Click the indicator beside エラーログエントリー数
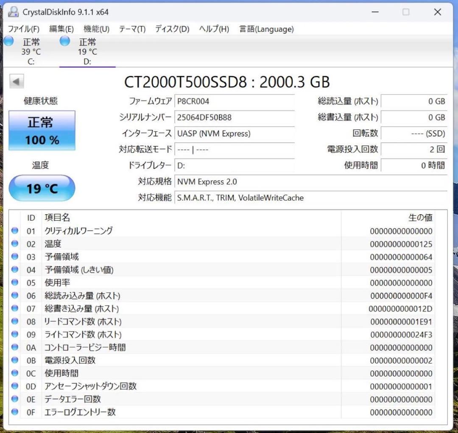This screenshot has height=433, width=458. (16, 412)
